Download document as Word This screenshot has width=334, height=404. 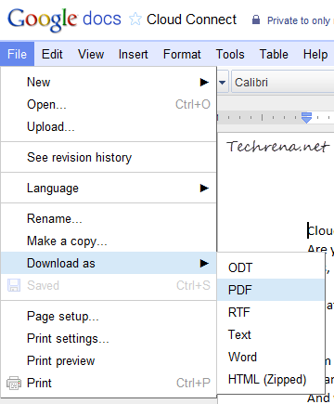271,357
